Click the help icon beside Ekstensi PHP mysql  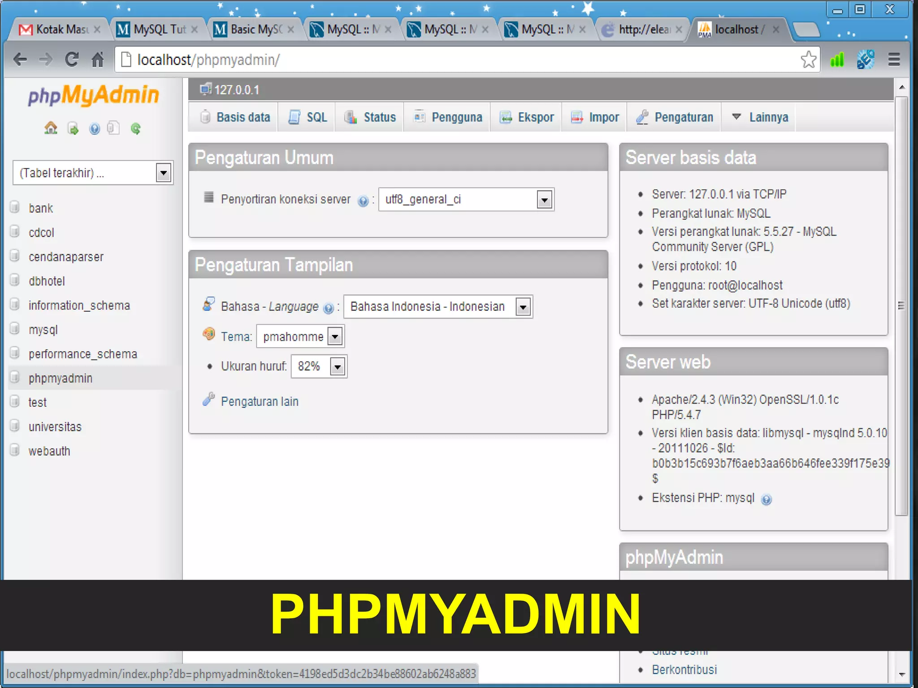point(766,499)
